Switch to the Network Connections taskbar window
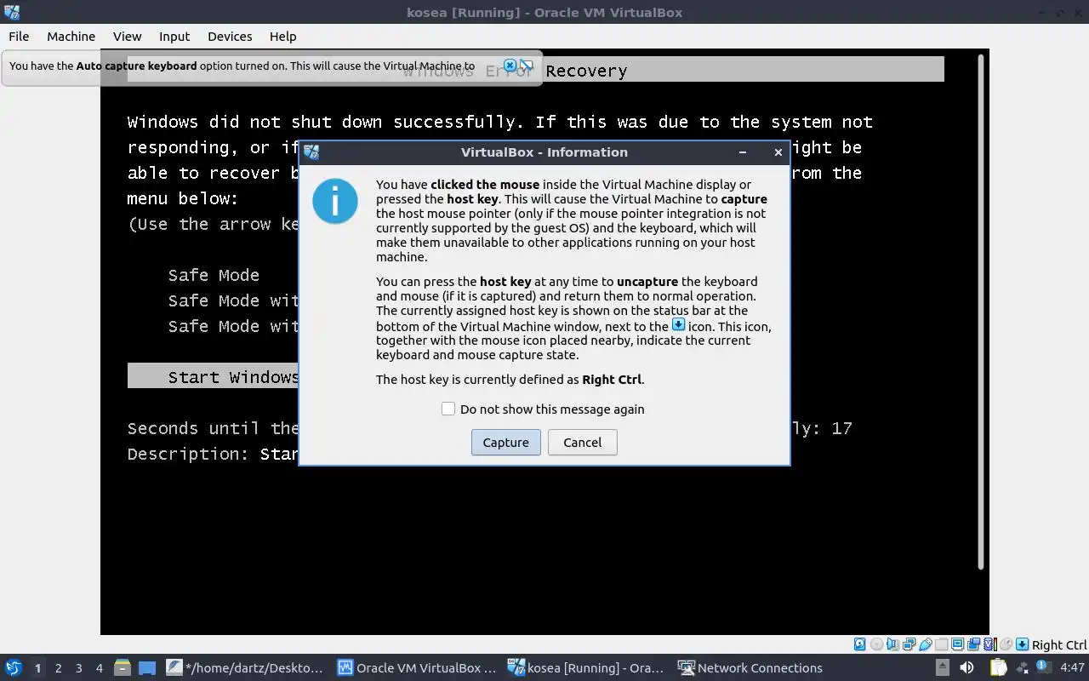 pos(750,667)
